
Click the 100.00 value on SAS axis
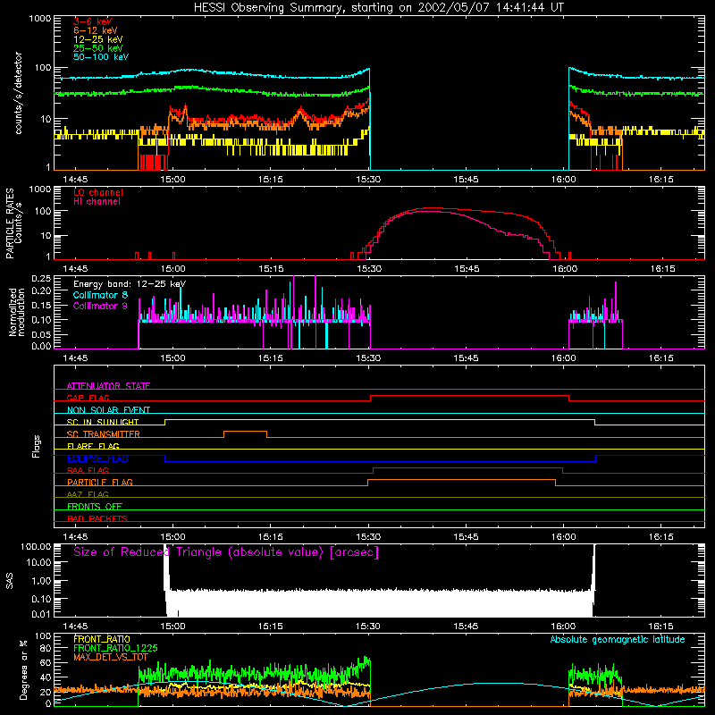pyautogui.click(x=36, y=546)
